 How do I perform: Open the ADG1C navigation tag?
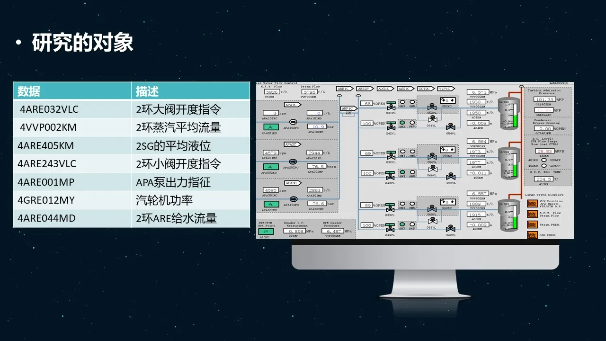pos(384,89)
